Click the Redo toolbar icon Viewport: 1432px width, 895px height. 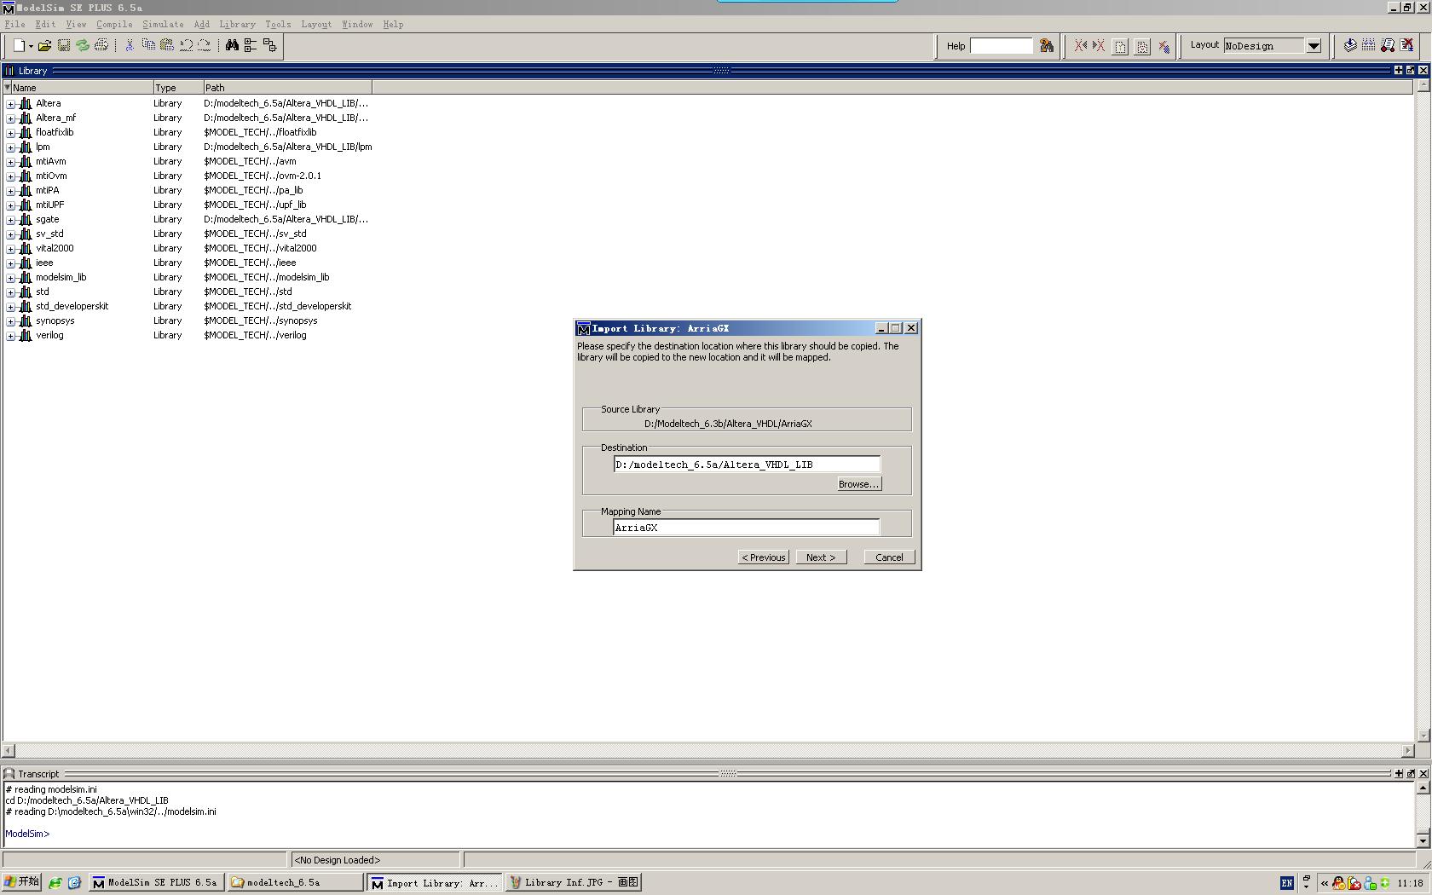click(205, 45)
